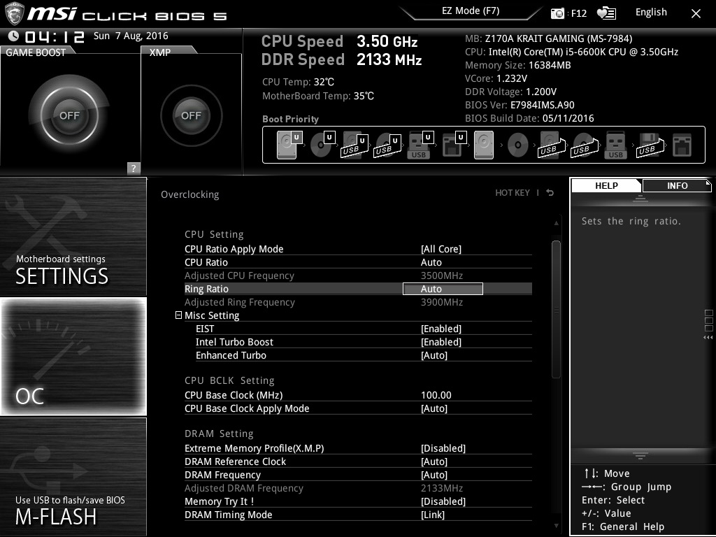Click the settings list scrollbar thumb

click(556, 310)
